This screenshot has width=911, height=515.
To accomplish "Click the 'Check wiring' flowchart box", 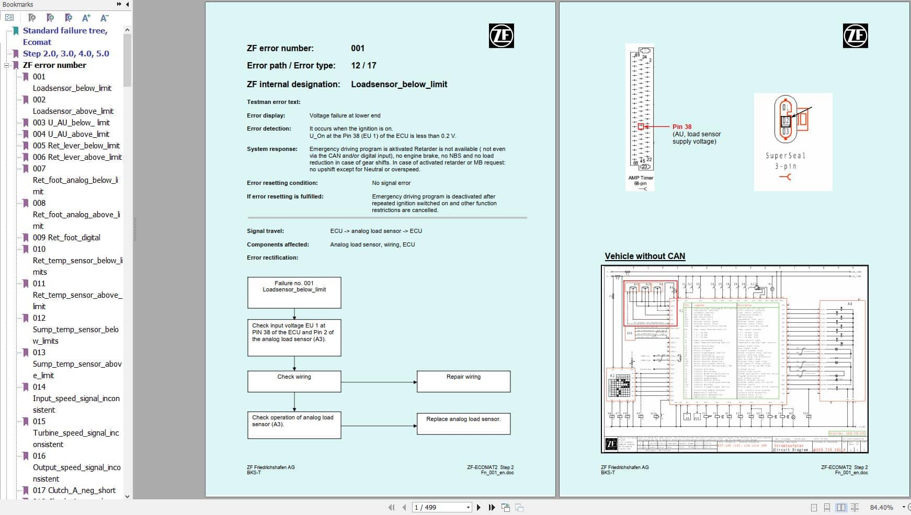I will click(x=294, y=381).
